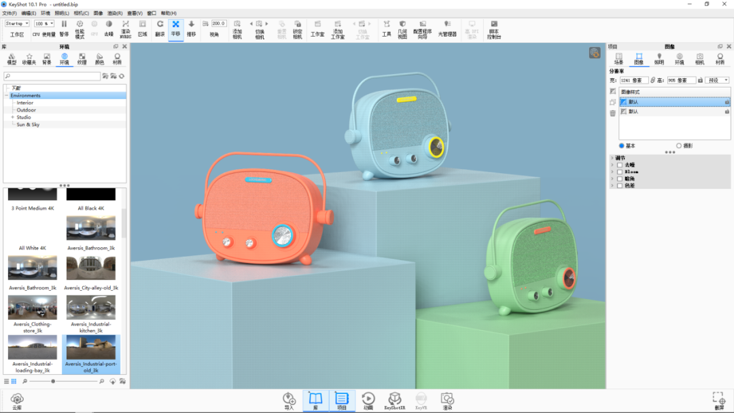
Task: Switch to the Materials library tab
Action: 117,58
